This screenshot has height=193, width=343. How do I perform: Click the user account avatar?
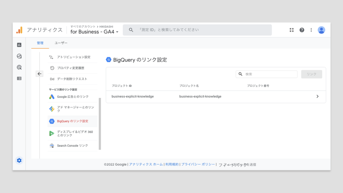[321, 30]
